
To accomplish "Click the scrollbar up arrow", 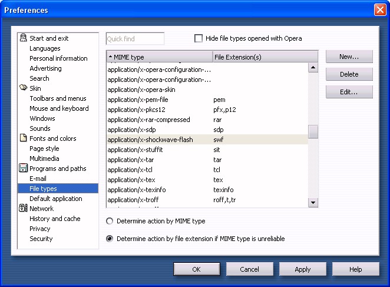I will [x=313, y=67].
